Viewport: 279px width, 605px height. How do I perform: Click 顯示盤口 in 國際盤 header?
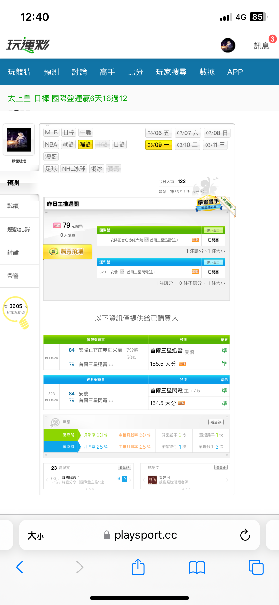pos(213,230)
